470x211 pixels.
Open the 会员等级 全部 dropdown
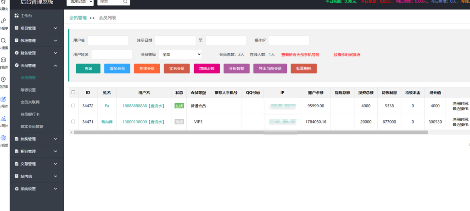pyautogui.click(x=180, y=54)
